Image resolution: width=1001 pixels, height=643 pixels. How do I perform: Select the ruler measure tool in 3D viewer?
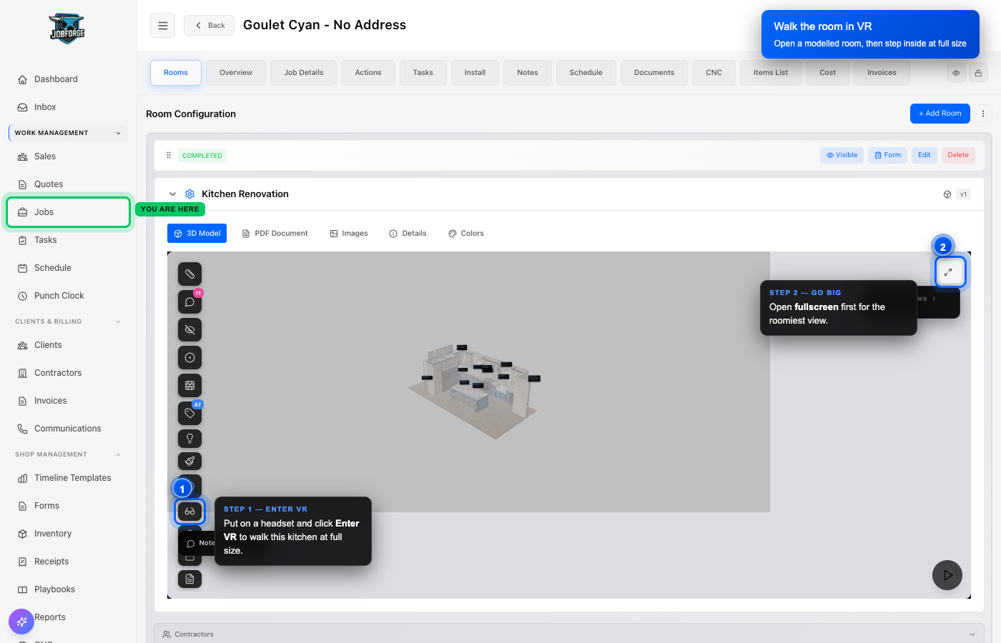click(189, 274)
